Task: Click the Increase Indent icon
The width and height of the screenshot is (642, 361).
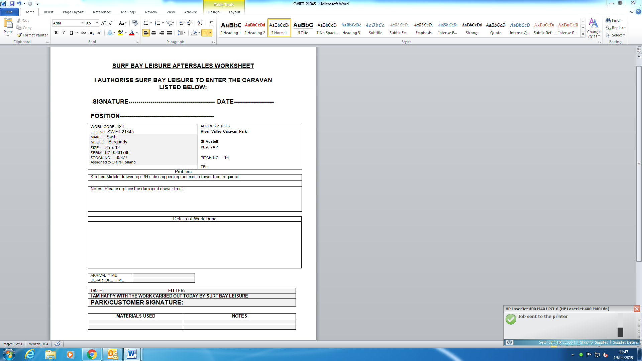Action: click(190, 23)
